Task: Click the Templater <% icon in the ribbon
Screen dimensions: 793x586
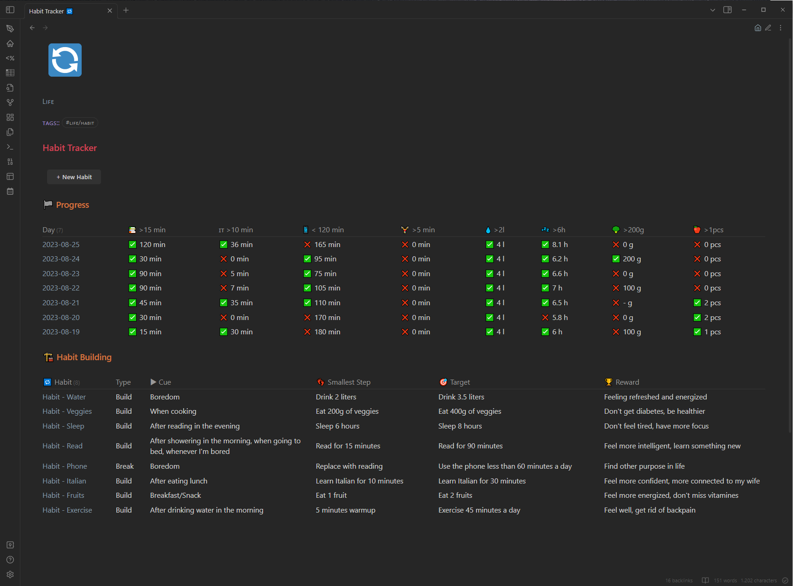Action: [x=10, y=58]
